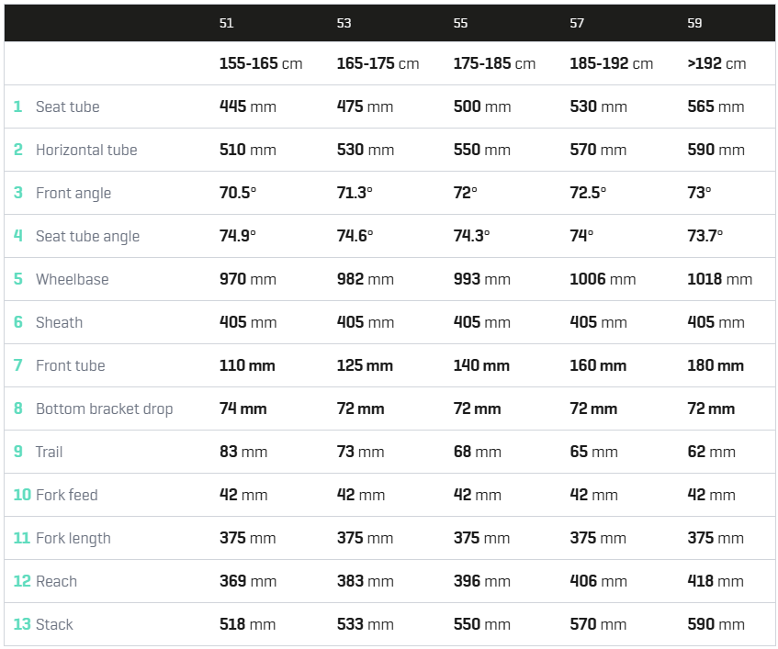
Task: Click the 369 mm reach value
Action: coord(248,581)
